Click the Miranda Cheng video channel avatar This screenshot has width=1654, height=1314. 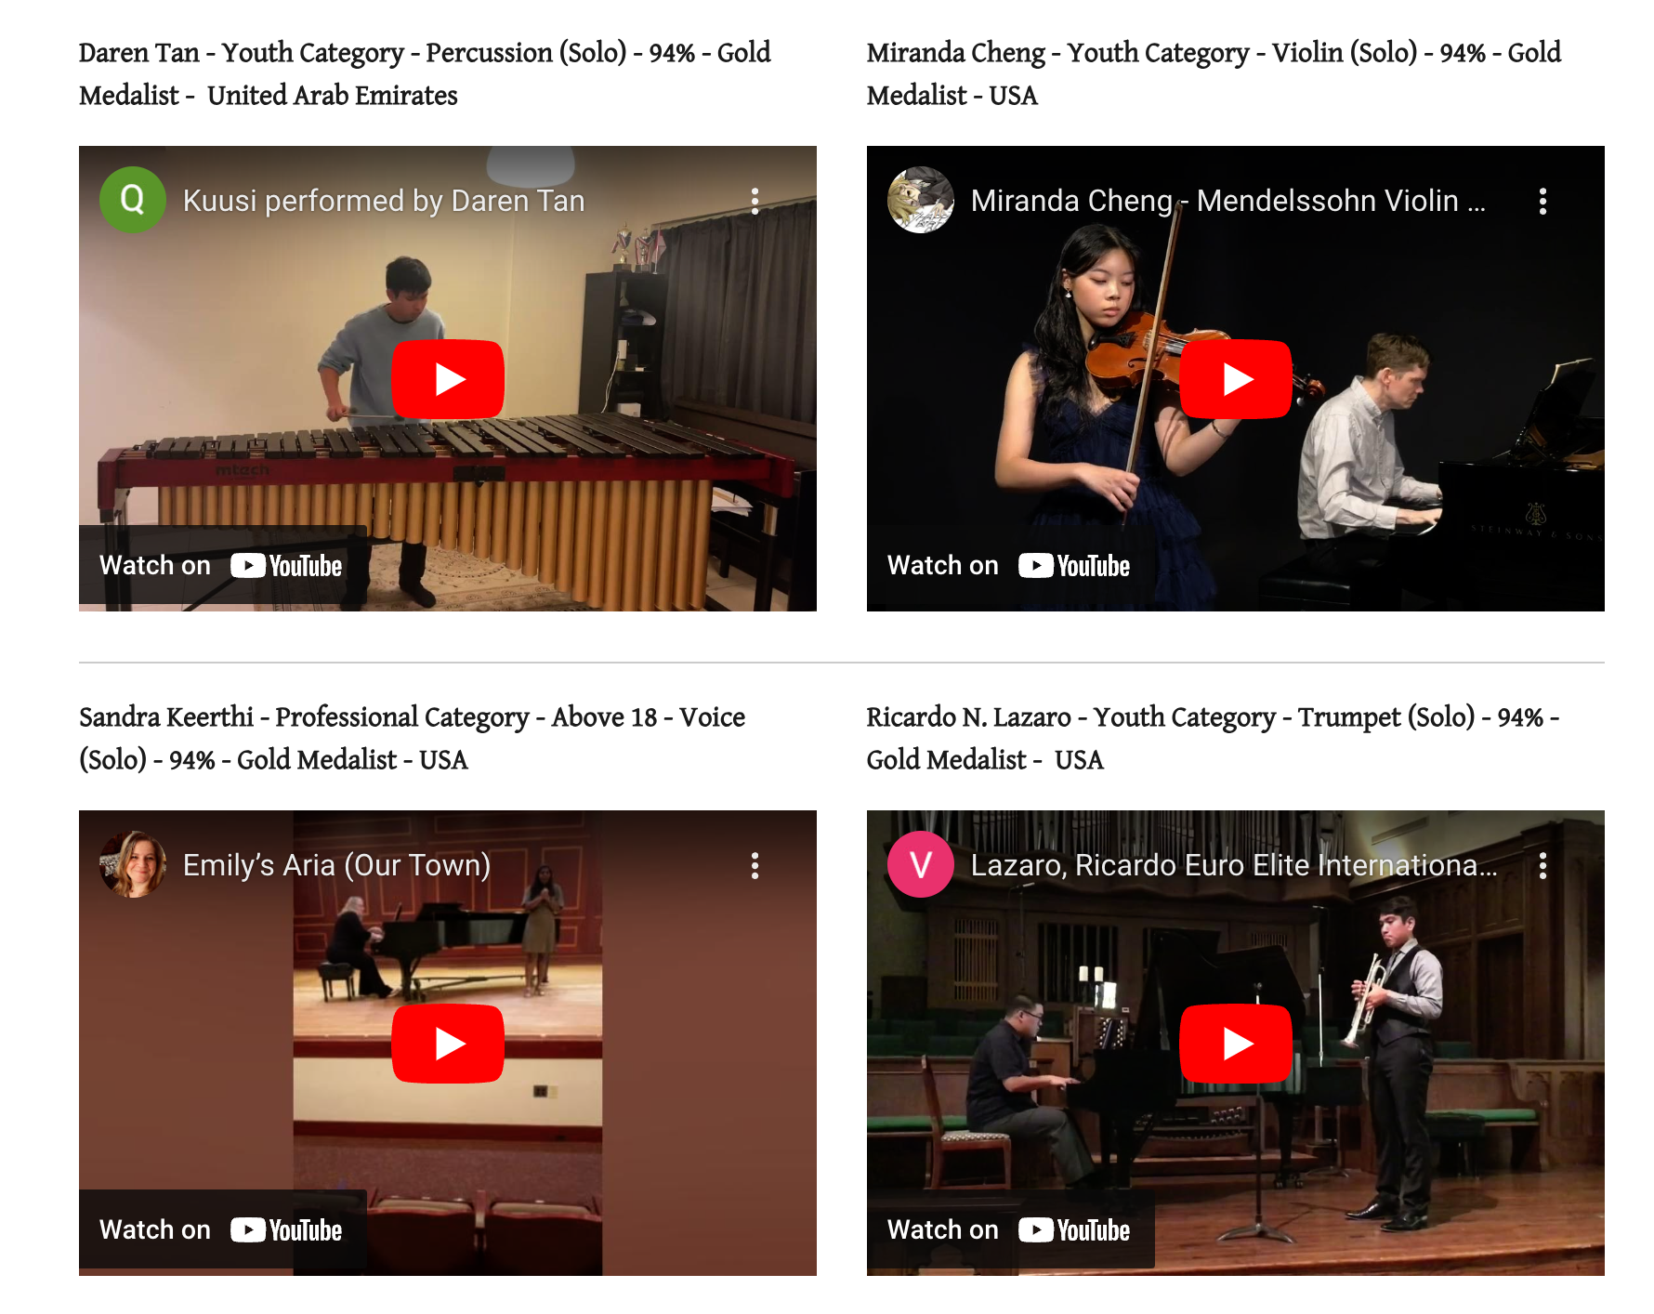921,200
